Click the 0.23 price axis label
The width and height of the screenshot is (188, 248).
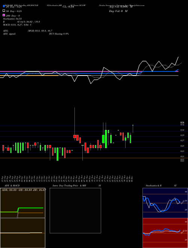182,151
